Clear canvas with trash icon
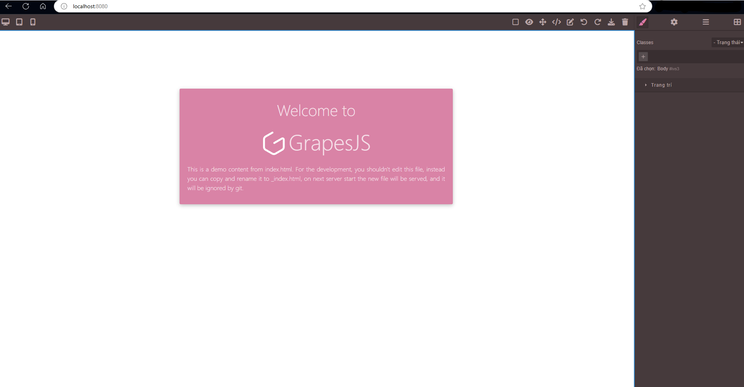Viewport: 744px width, 387px height. pos(625,22)
